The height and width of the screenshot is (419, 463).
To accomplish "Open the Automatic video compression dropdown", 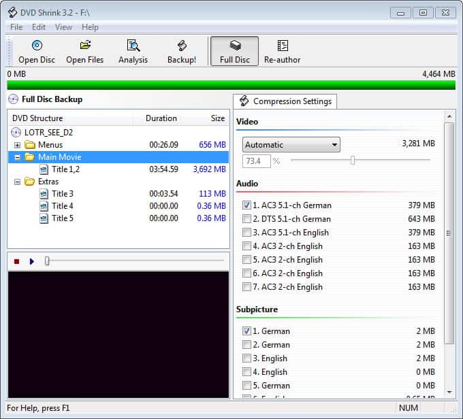I will click(291, 145).
